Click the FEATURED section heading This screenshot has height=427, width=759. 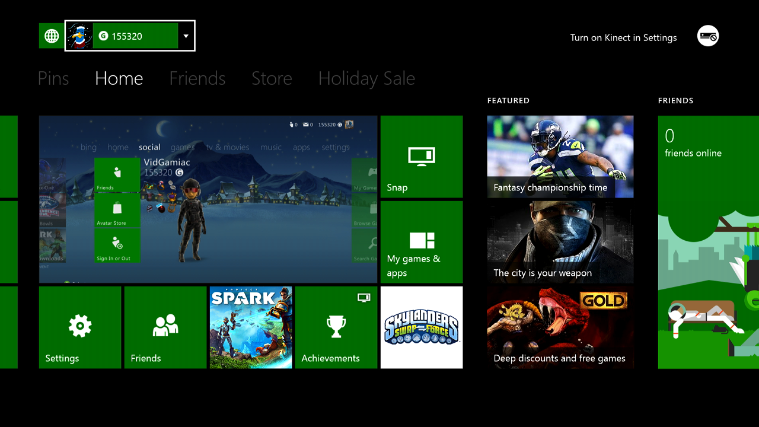point(508,101)
